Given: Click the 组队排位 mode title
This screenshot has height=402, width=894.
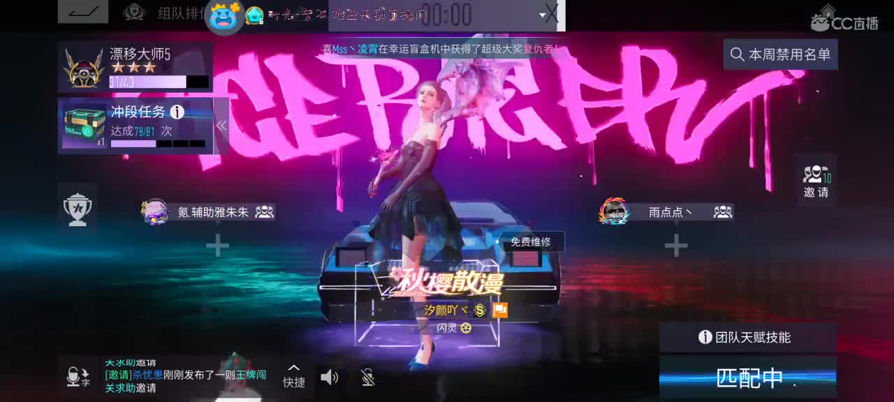Looking at the screenshot, I should (x=182, y=13).
